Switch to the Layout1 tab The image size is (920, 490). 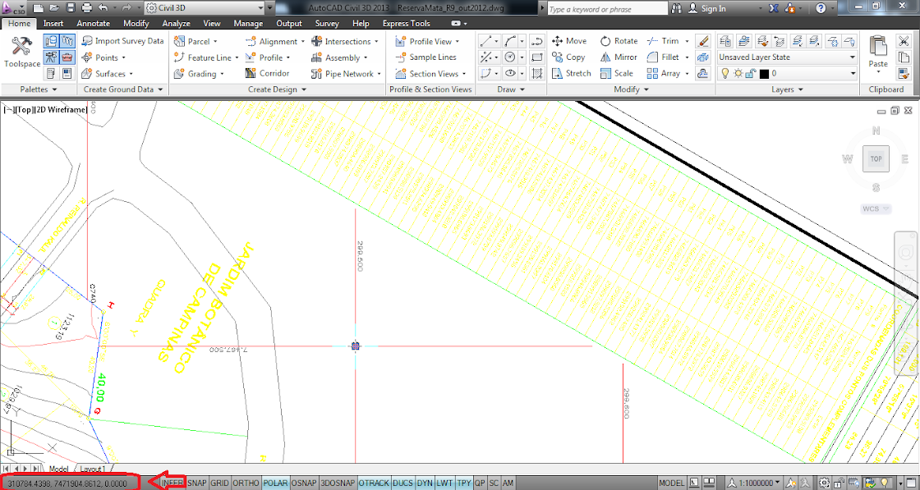[92, 468]
